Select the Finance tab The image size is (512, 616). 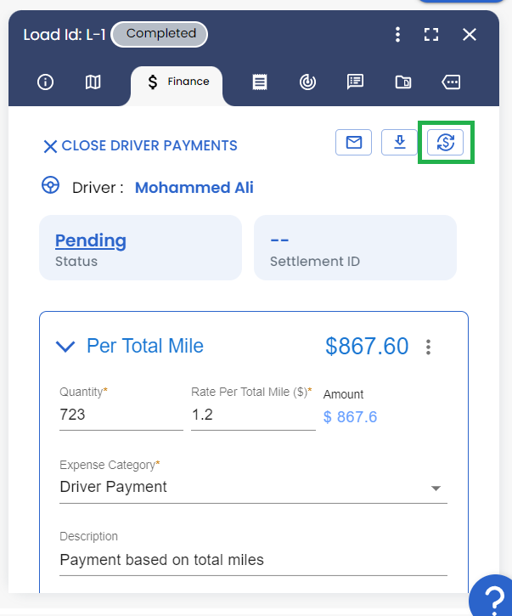click(177, 82)
